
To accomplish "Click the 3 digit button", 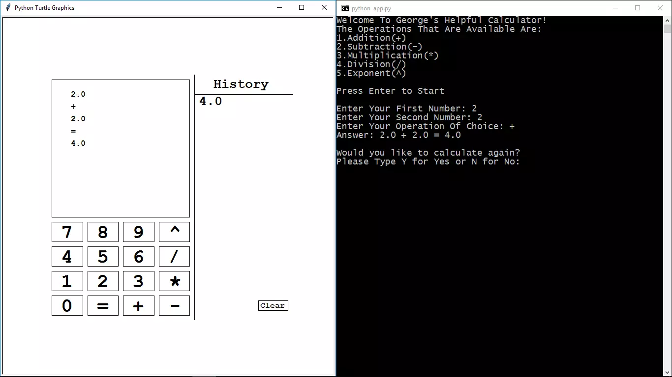I will pos(138,281).
